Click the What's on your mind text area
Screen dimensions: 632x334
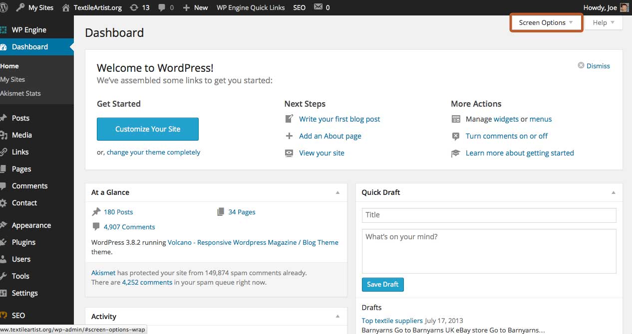pos(489,251)
